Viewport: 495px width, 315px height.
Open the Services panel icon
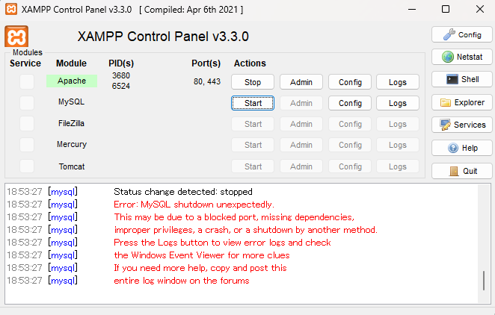pos(461,125)
